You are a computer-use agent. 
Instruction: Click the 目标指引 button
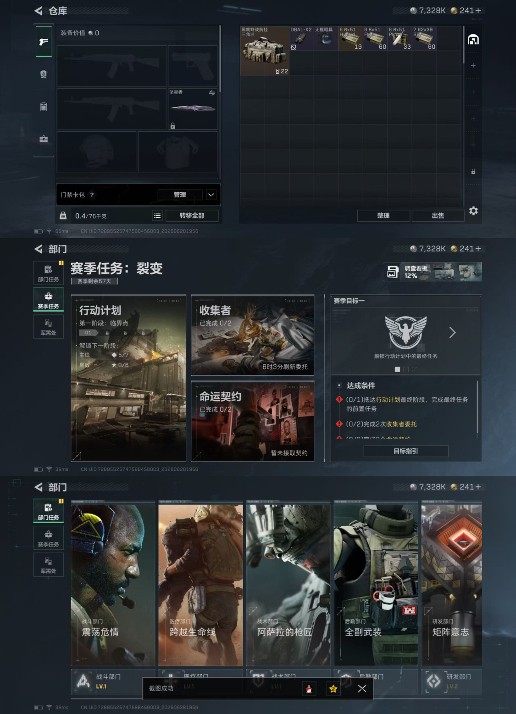[x=406, y=451]
